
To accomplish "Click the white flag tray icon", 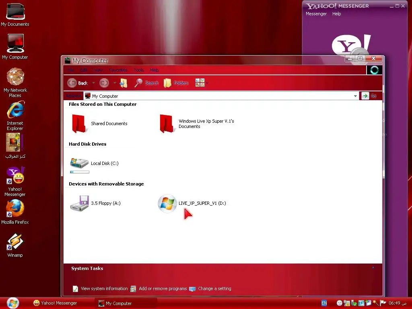I will (383, 303).
